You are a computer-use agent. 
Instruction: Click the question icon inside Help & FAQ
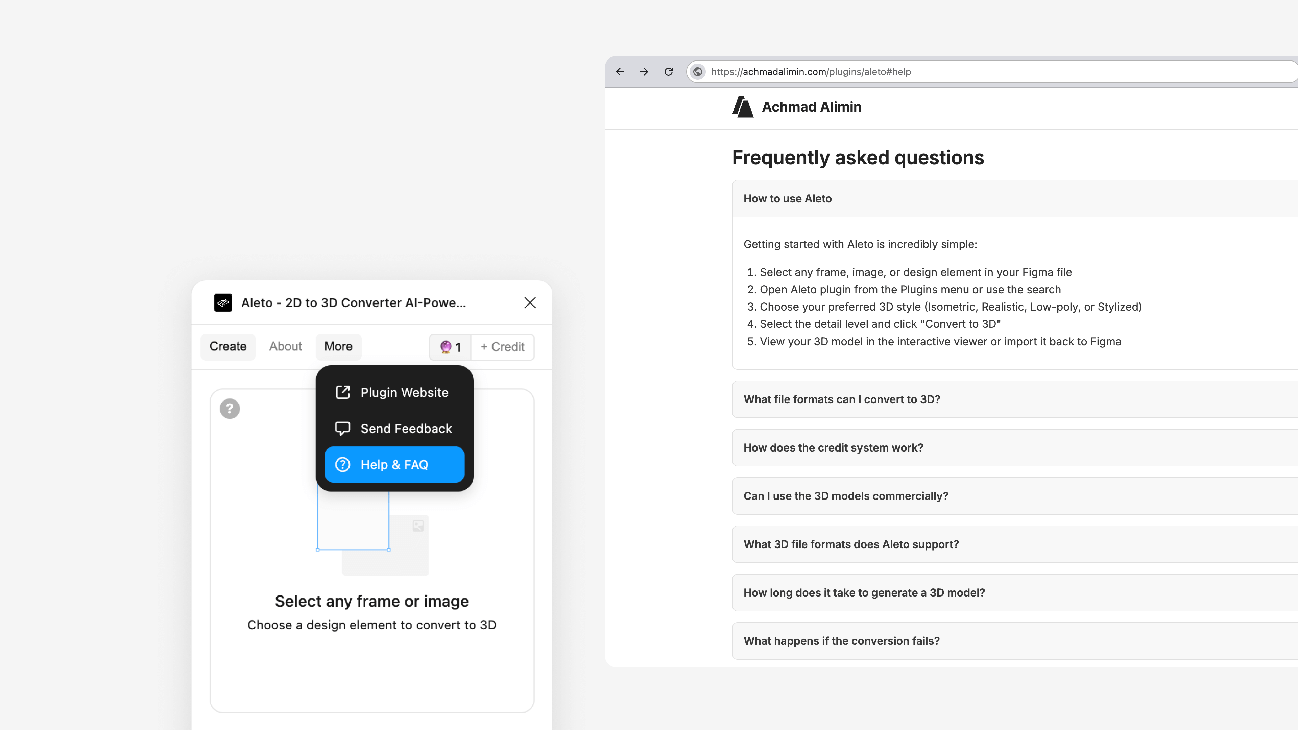[342, 464]
